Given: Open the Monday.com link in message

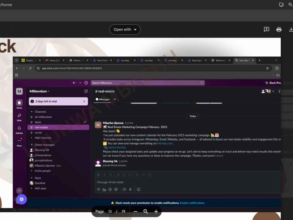Looking at the screenshot, I should coord(165,143).
